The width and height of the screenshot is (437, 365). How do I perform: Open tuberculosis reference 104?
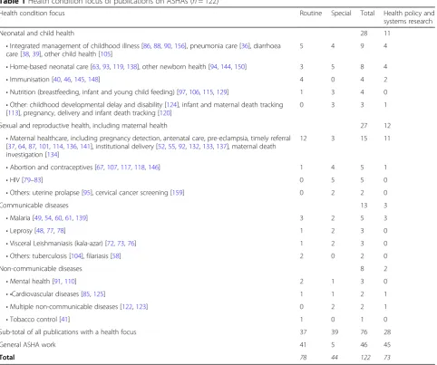(x=76, y=256)
